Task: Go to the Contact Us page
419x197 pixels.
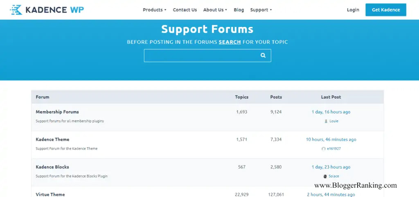Action: pyautogui.click(x=185, y=10)
